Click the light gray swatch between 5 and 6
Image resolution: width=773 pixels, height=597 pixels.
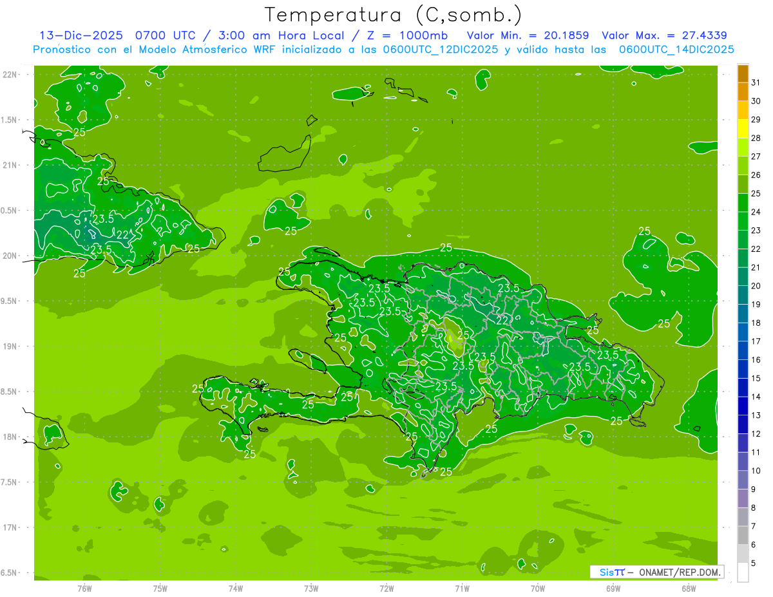click(x=743, y=554)
